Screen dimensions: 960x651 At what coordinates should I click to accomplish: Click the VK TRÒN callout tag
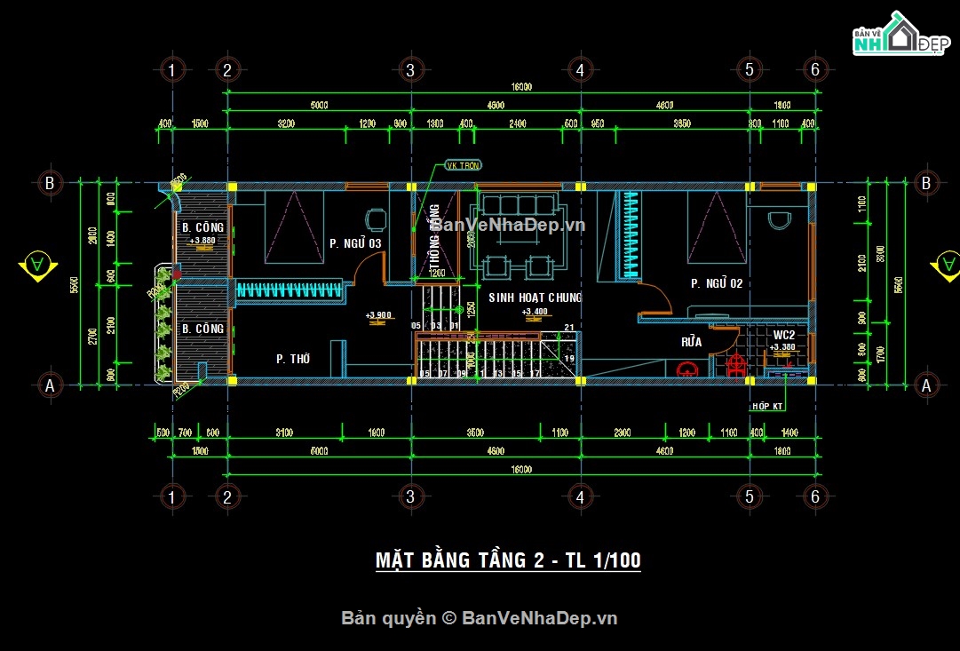[x=463, y=165]
